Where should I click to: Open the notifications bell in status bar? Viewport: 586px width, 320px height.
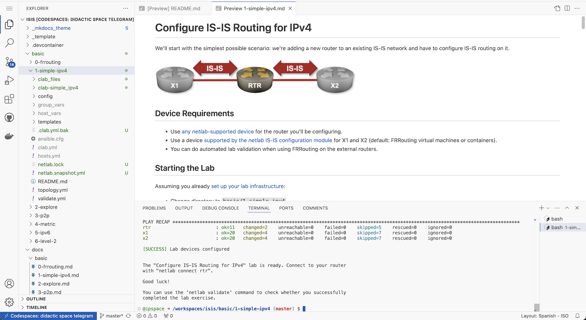click(x=577, y=316)
